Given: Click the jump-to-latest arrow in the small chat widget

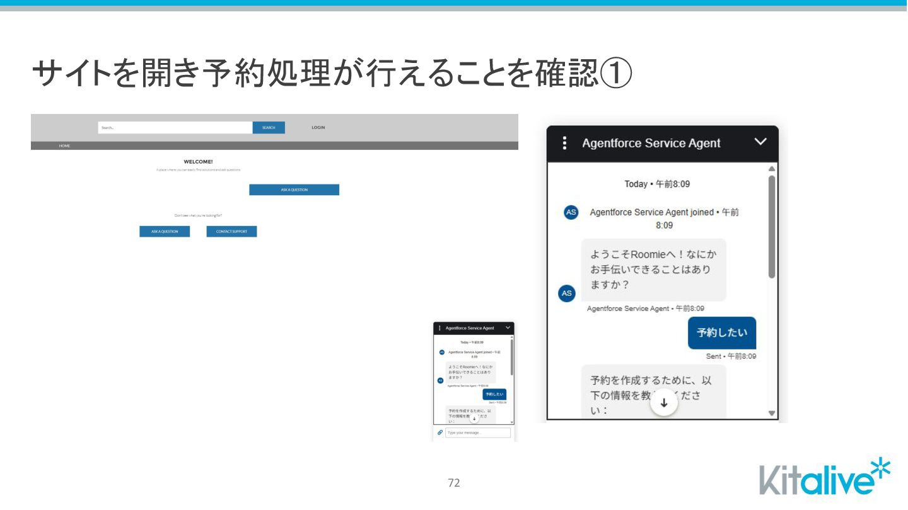Looking at the screenshot, I should tap(474, 419).
